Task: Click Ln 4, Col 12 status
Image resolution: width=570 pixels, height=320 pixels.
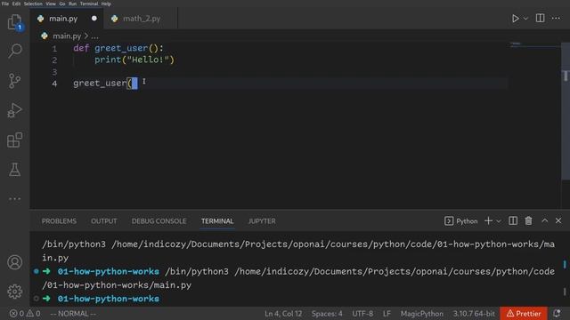Action: point(283,314)
